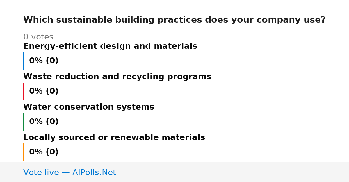Click the orange bar under Locally sourced

point(23,152)
